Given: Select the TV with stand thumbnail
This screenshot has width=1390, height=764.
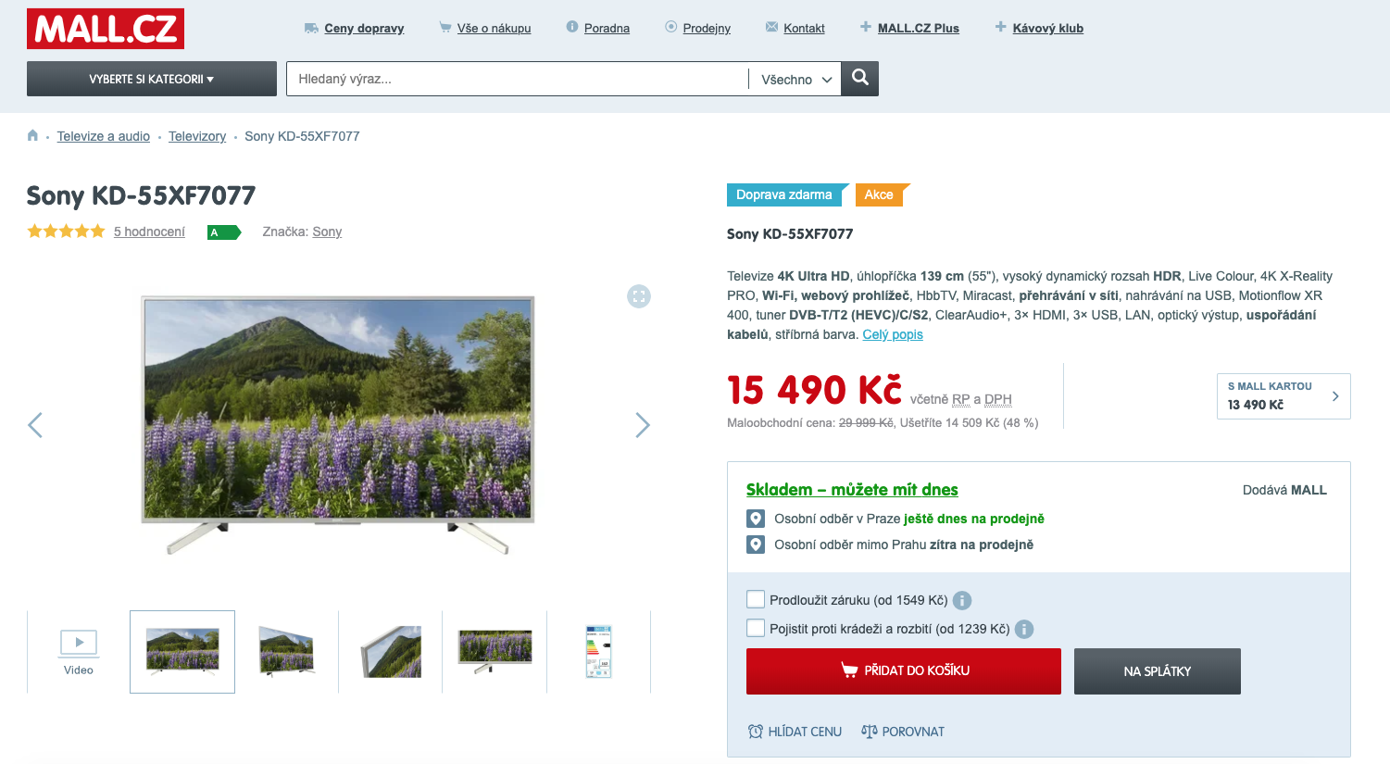Looking at the screenshot, I should point(495,652).
